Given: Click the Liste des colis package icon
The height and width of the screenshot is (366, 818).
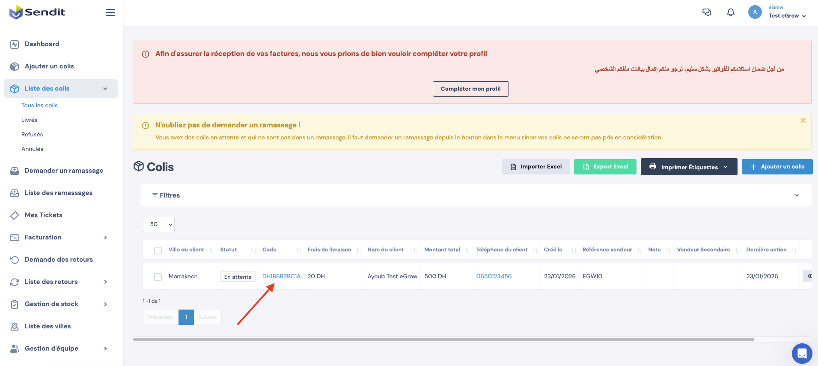Looking at the screenshot, I should coord(15,89).
